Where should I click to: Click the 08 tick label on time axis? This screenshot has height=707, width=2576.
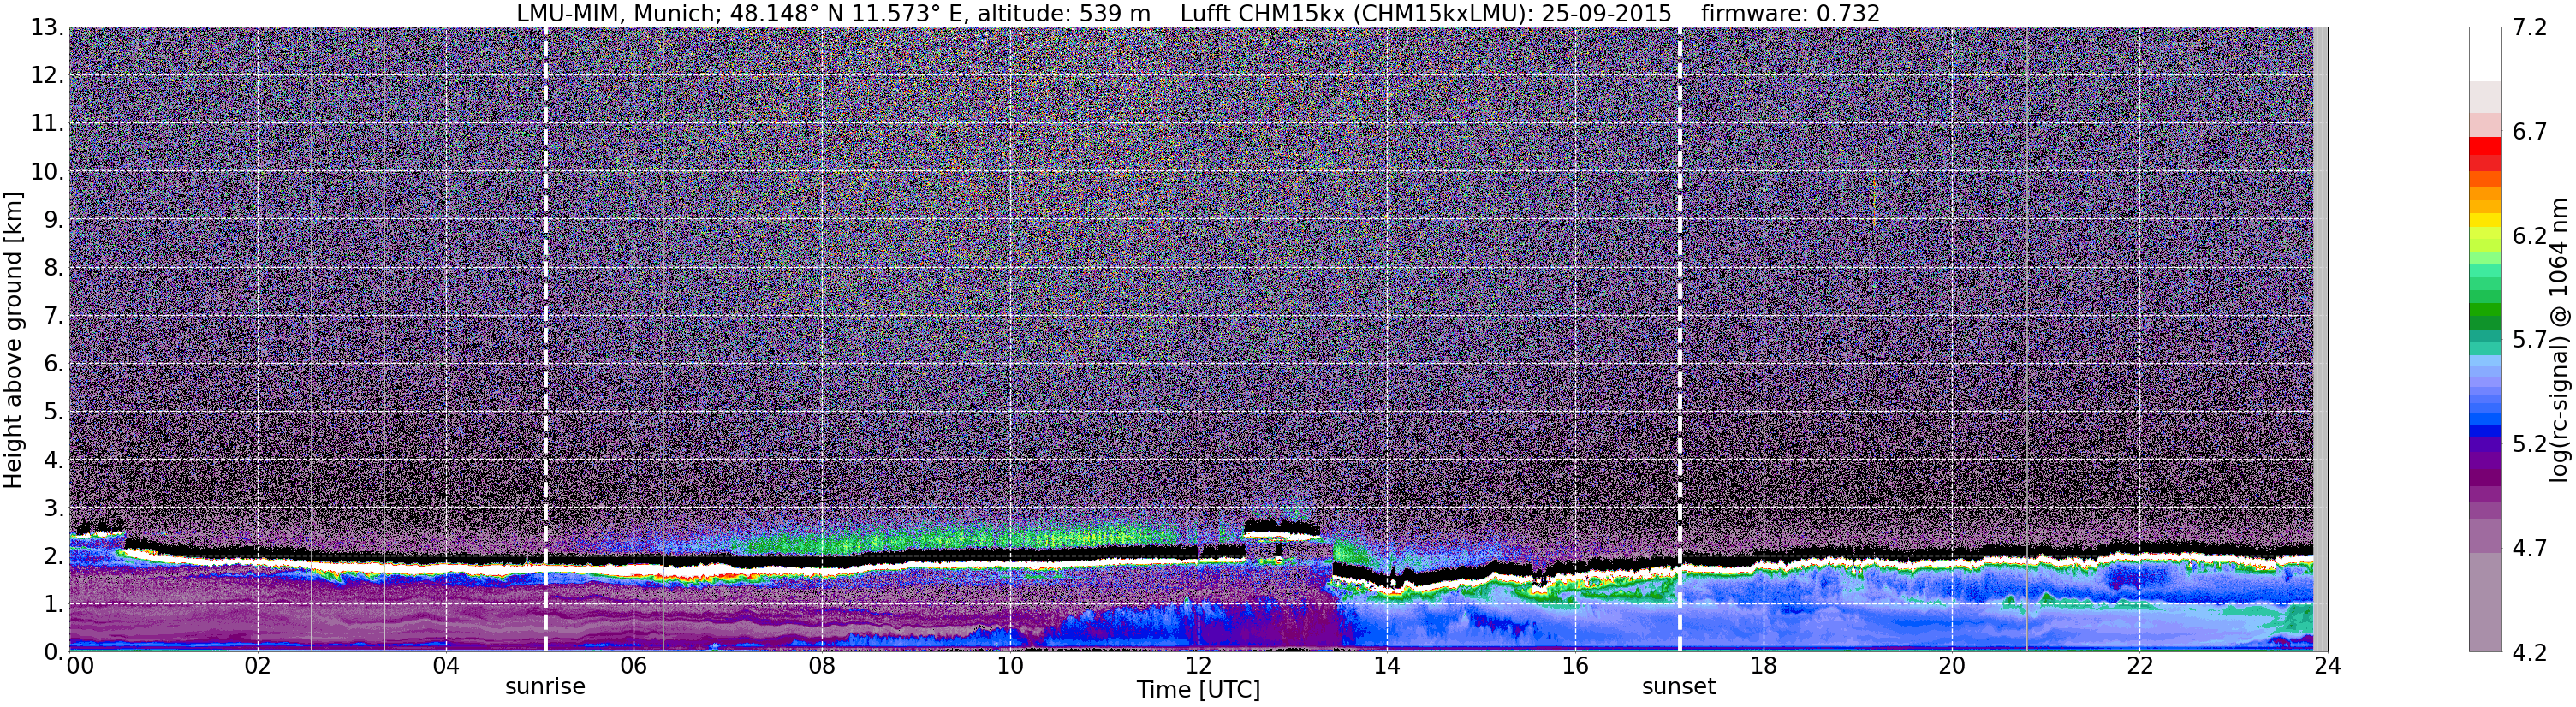(x=822, y=666)
